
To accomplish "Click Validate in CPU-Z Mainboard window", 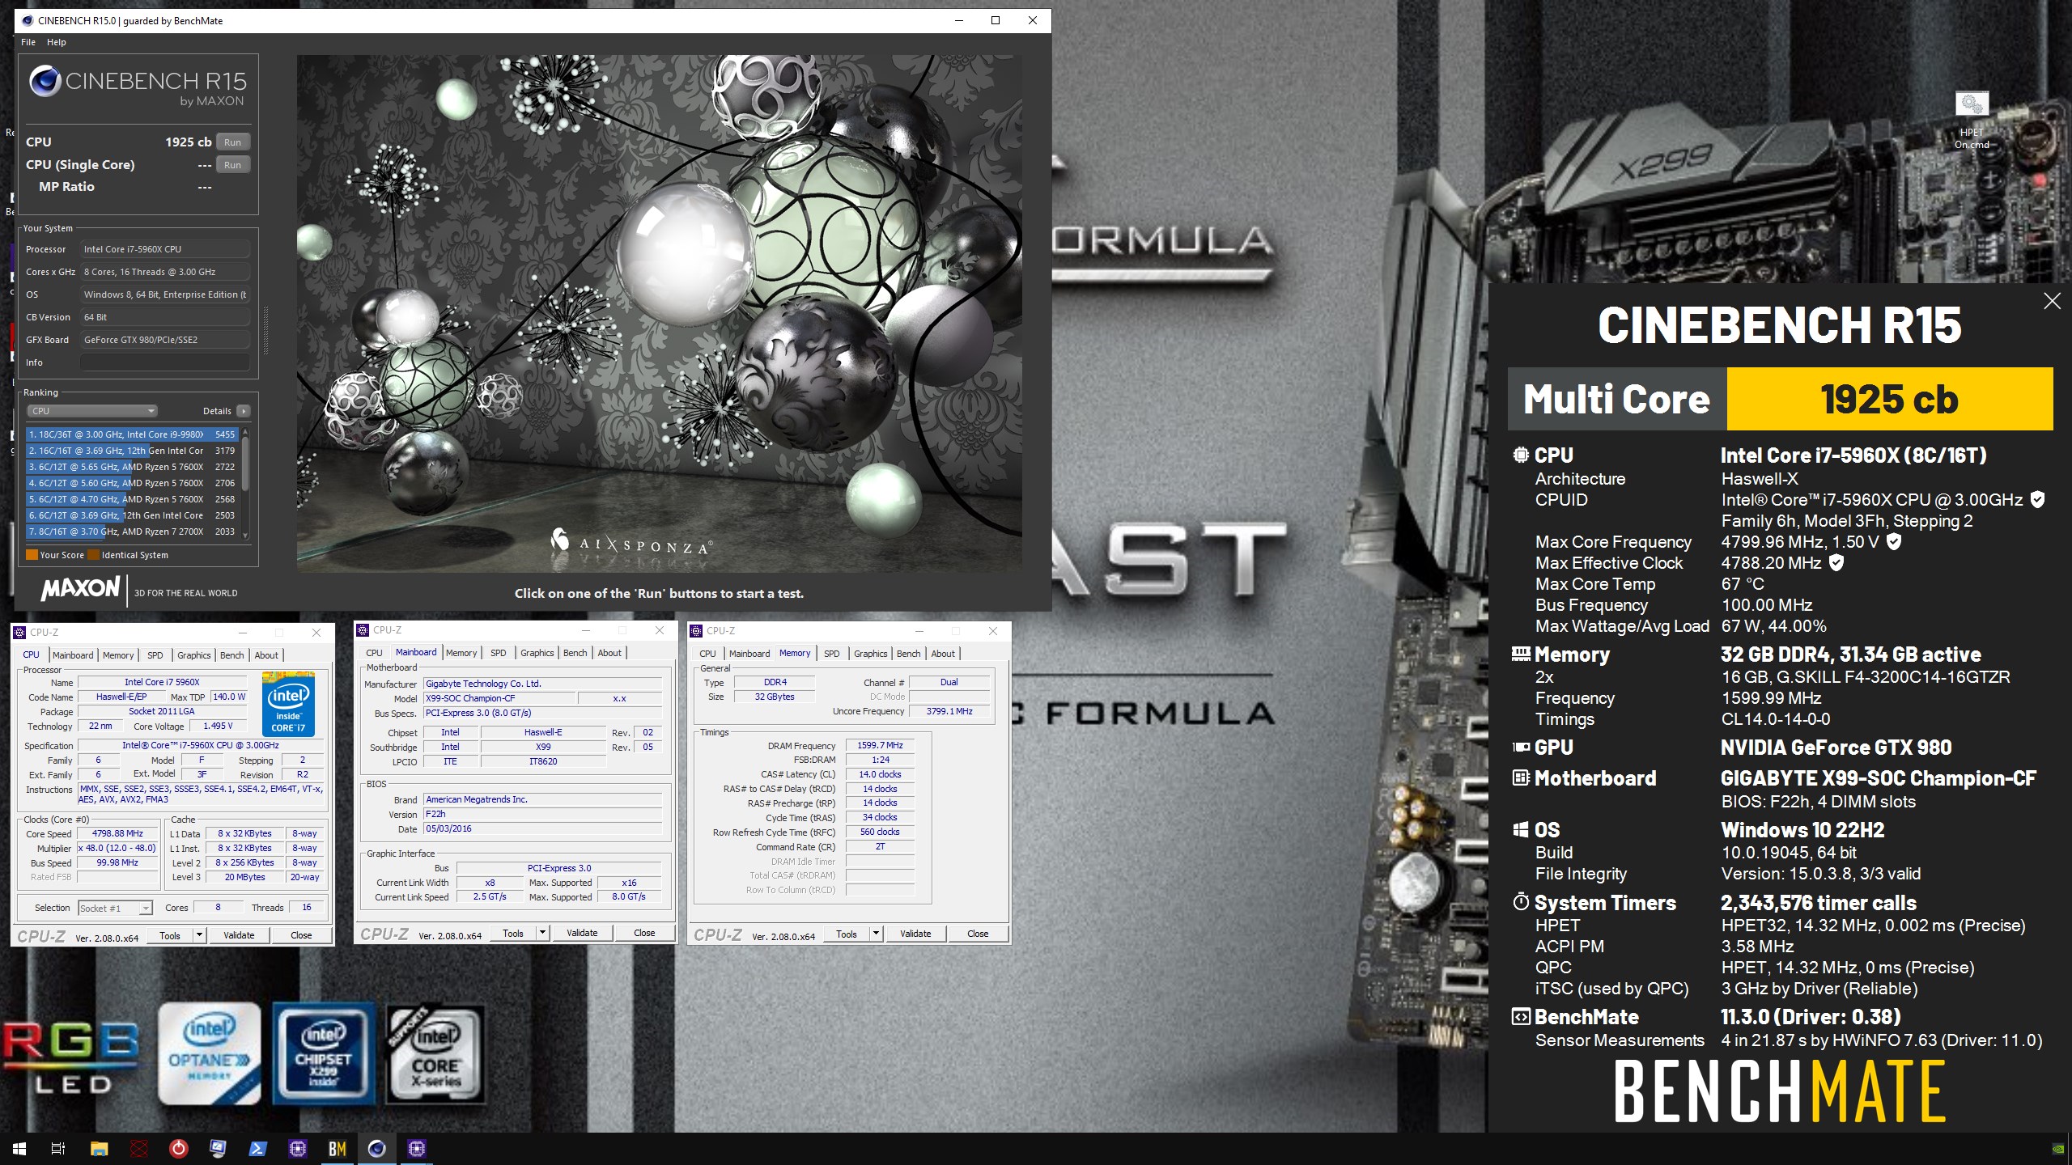I will (582, 933).
